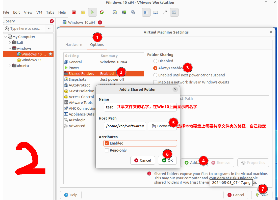Viewport: 278px width, 200px height.
Task: Close the Add a Shared Folder dialog
Action: [x=175, y=89]
